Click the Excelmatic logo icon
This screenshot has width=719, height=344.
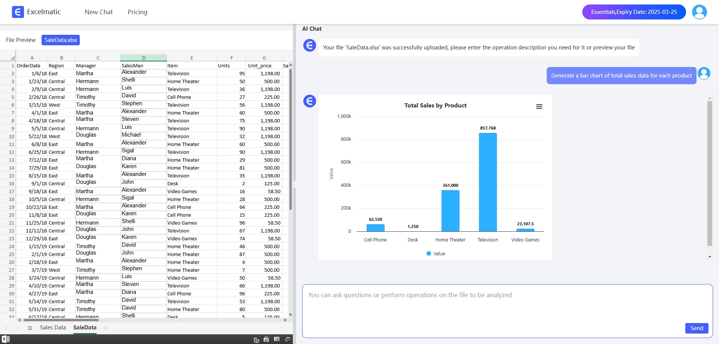click(x=18, y=12)
